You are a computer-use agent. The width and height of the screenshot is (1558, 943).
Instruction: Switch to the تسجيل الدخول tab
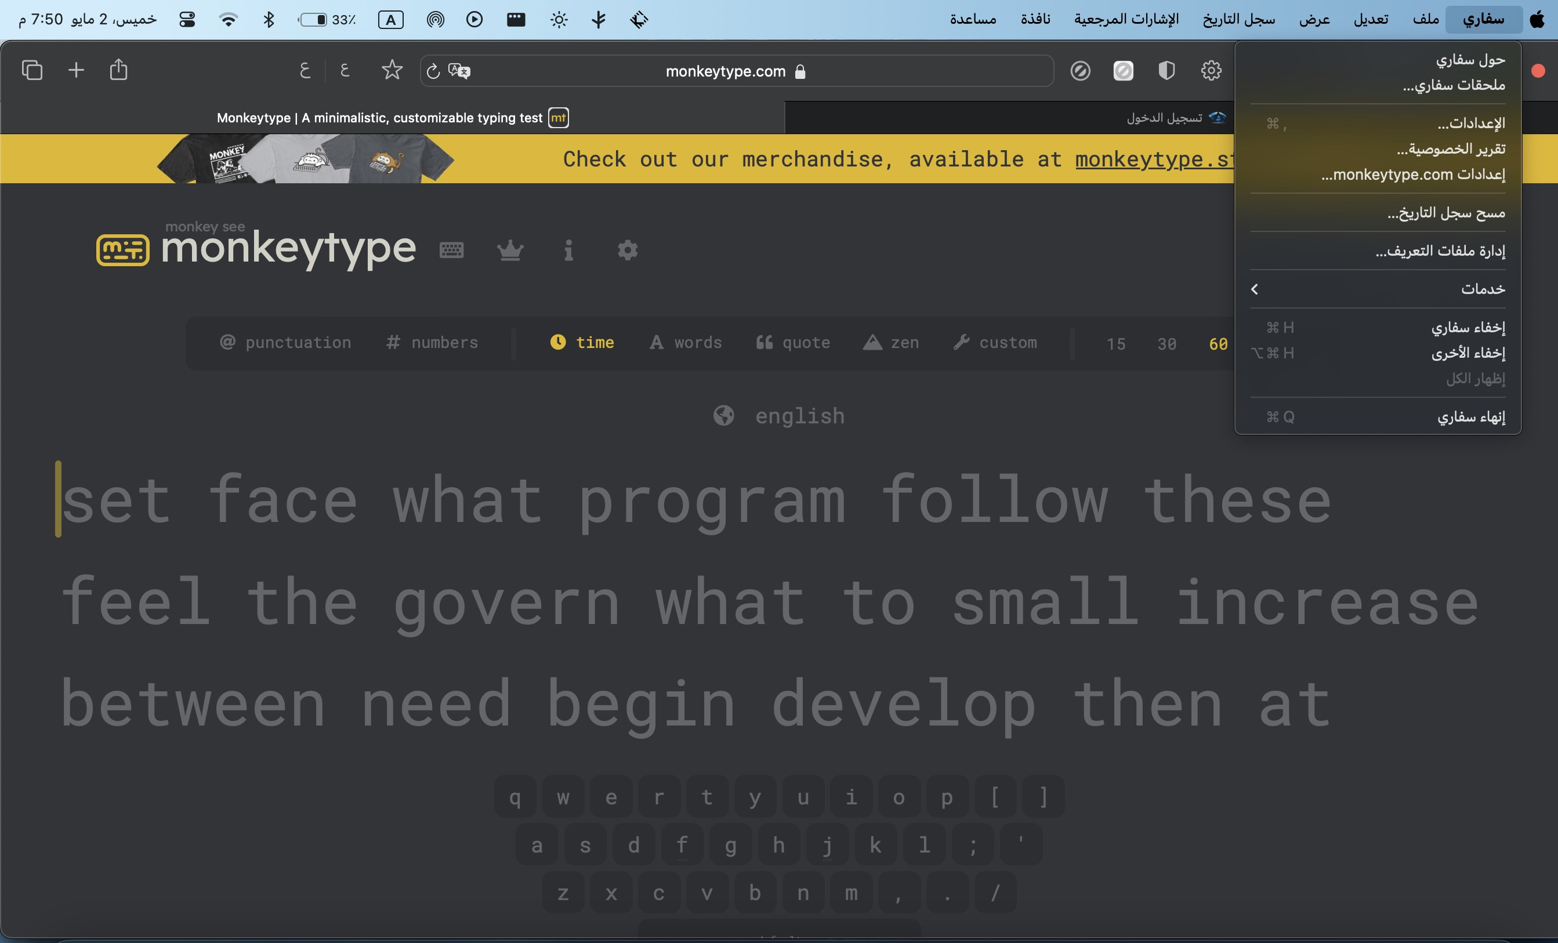click(1164, 118)
